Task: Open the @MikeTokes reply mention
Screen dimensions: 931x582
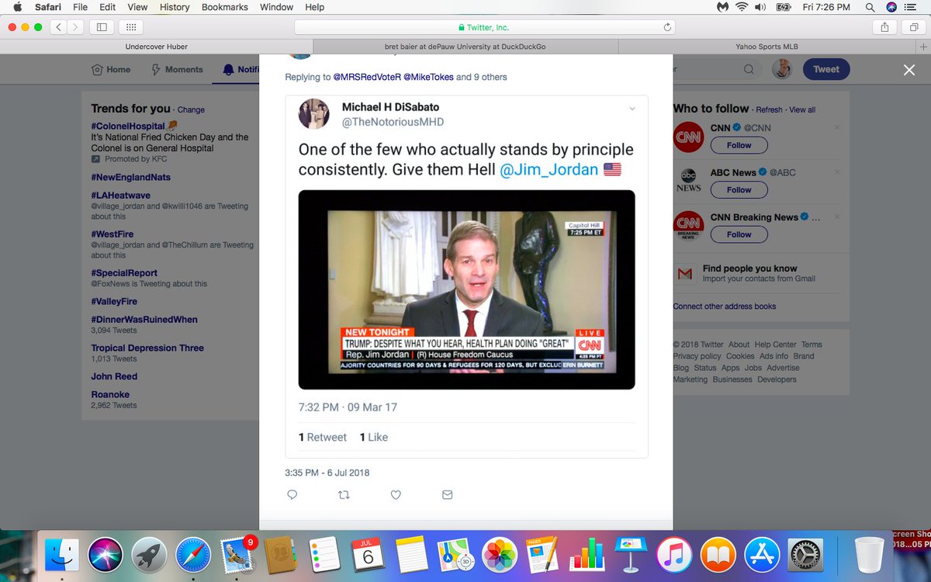Action: point(427,77)
